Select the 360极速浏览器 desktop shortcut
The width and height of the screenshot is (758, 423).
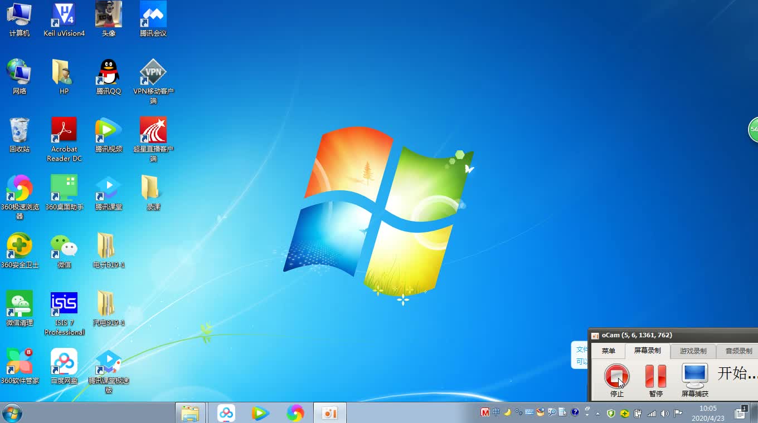(20, 197)
